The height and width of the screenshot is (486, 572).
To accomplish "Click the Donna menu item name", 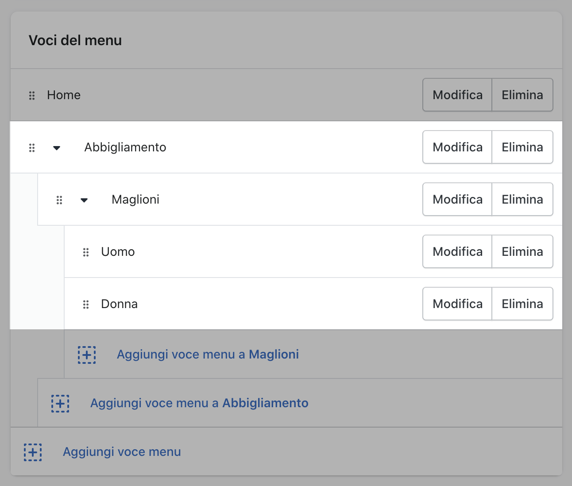I will point(119,304).
